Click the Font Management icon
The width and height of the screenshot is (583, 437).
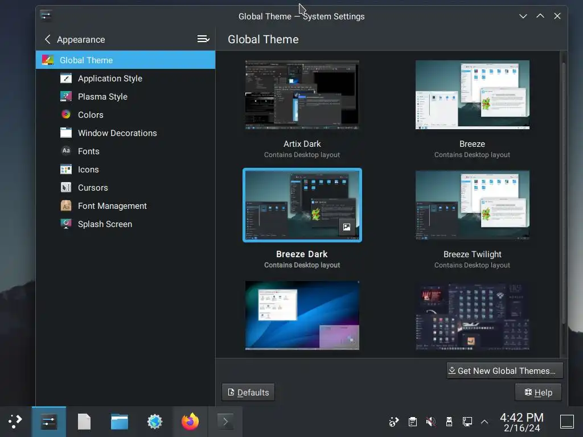pyautogui.click(x=66, y=205)
